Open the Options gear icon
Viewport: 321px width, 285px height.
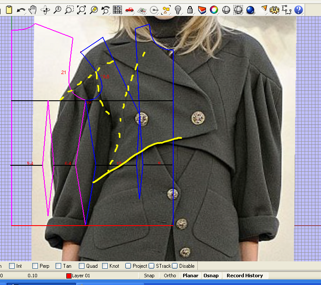[274, 10]
